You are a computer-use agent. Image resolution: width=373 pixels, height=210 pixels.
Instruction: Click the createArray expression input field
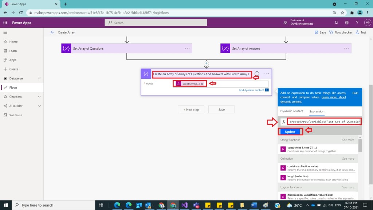point(324,122)
